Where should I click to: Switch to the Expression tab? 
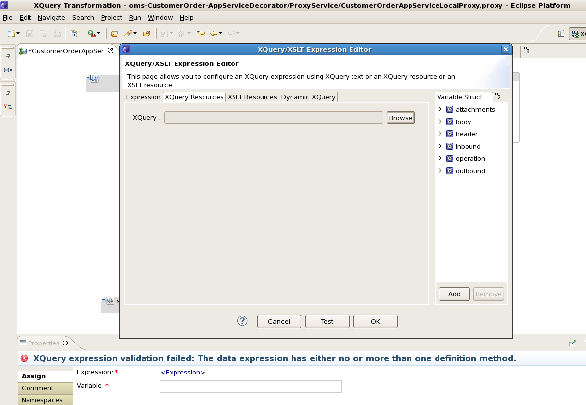[x=143, y=97]
